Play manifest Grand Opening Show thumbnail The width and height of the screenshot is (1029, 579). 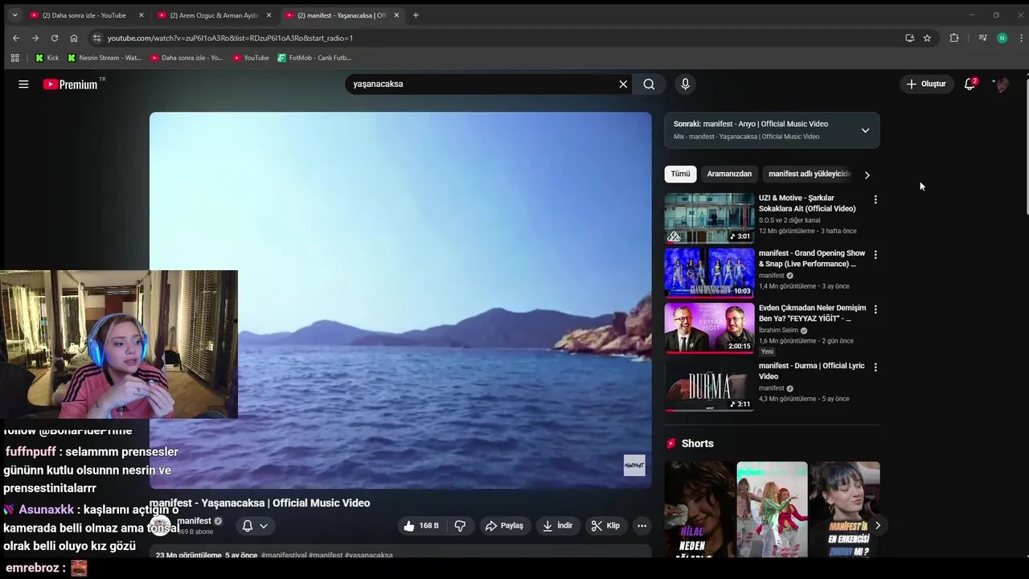709,273
